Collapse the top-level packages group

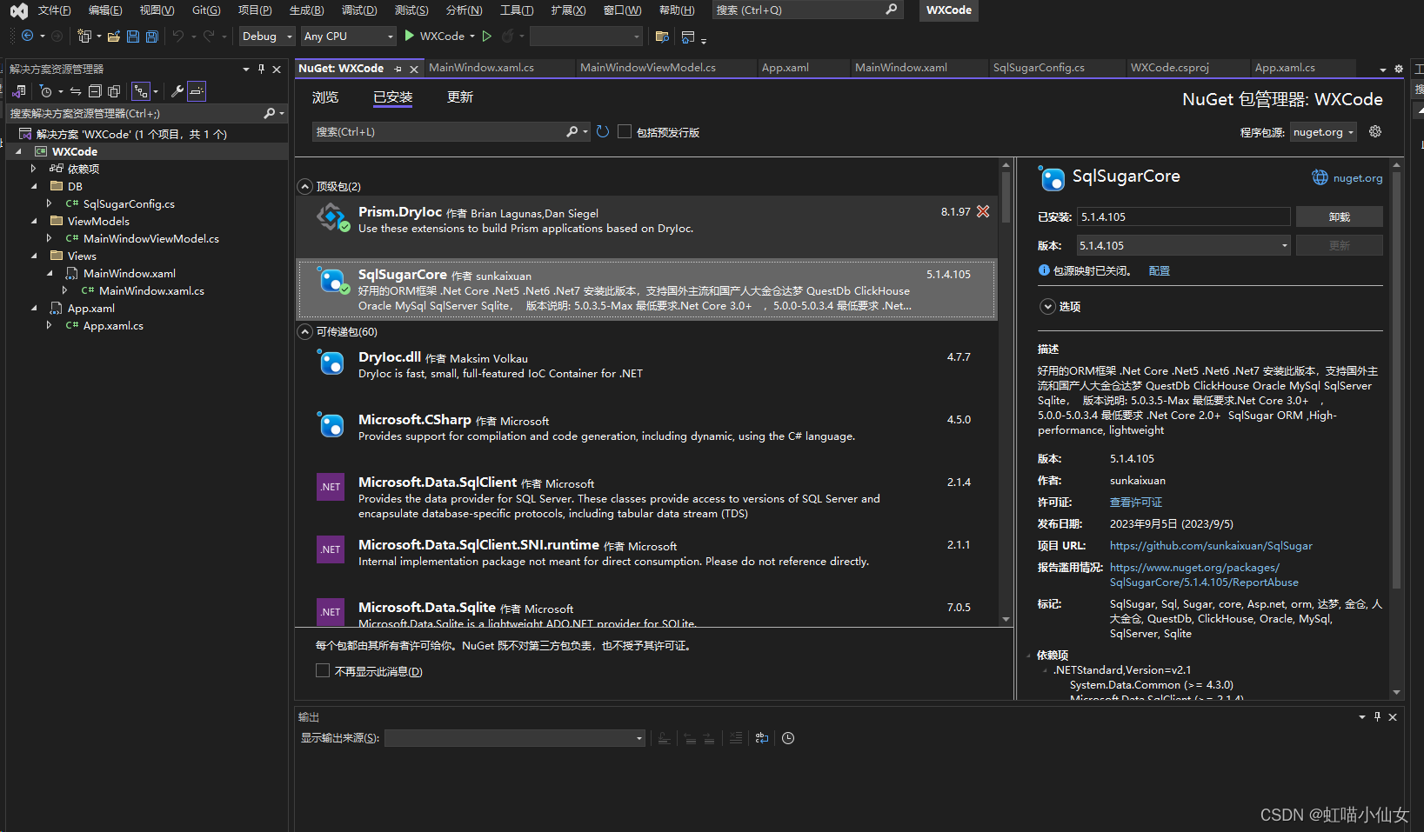(305, 186)
